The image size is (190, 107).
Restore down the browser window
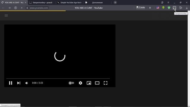180,3
